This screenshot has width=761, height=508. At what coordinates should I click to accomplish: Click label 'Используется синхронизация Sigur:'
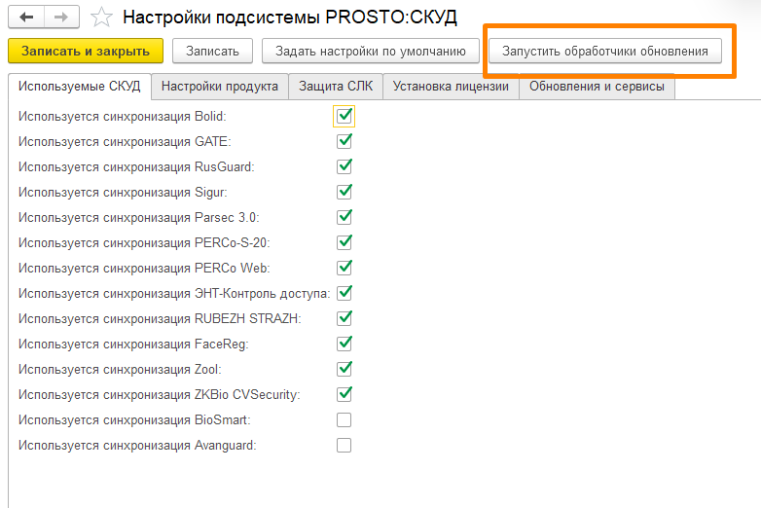(x=123, y=192)
